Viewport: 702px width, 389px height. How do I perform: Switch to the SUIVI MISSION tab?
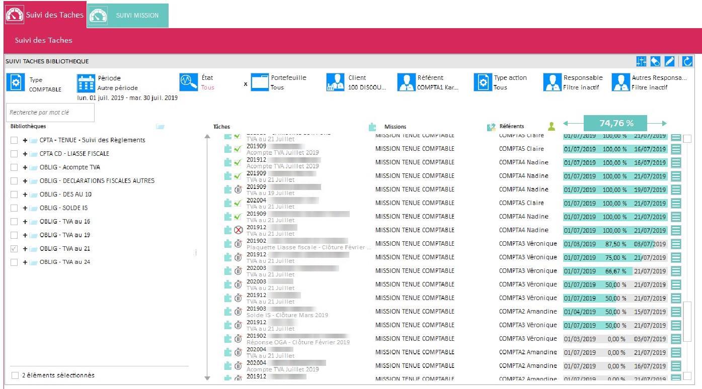(x=128, y=16)
